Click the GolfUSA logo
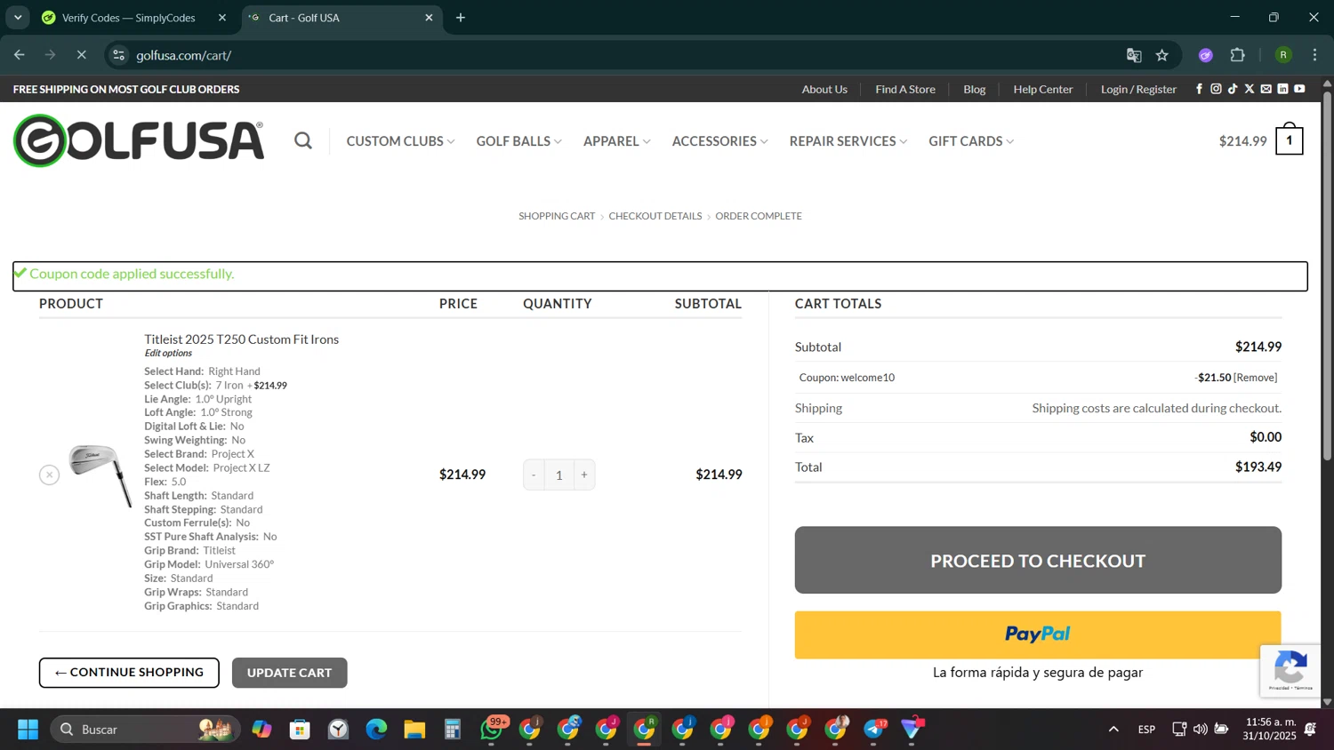 (139, 140)
